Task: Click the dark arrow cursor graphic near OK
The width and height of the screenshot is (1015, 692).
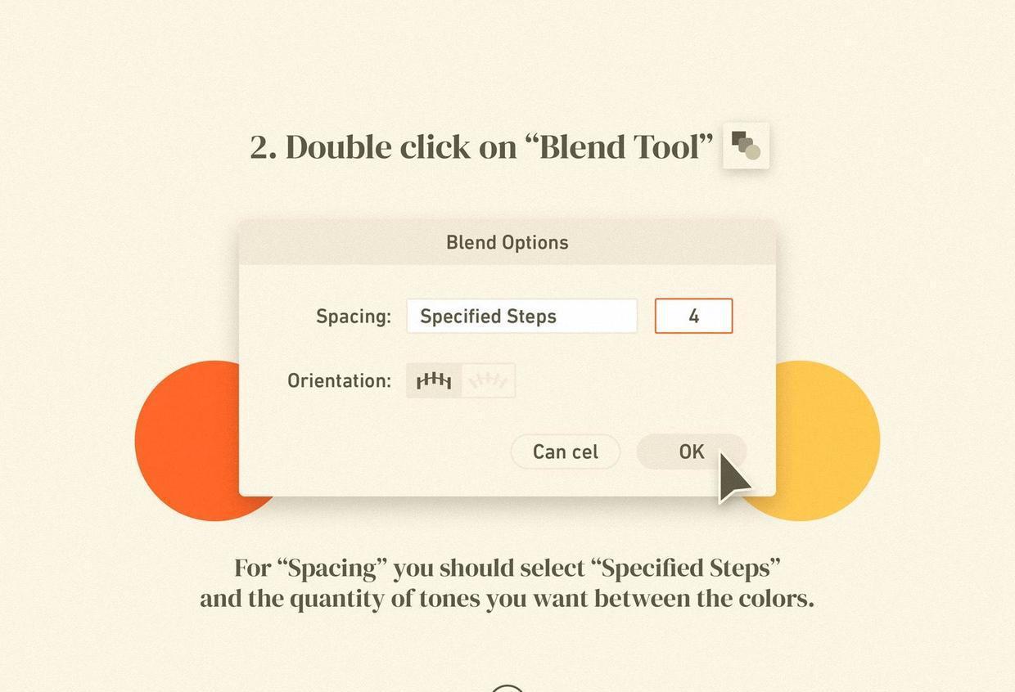Action: tap(734, 478)
